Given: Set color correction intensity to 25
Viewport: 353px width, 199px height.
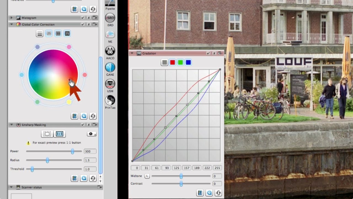Looking at the screenshot, I should click(49, 34).
